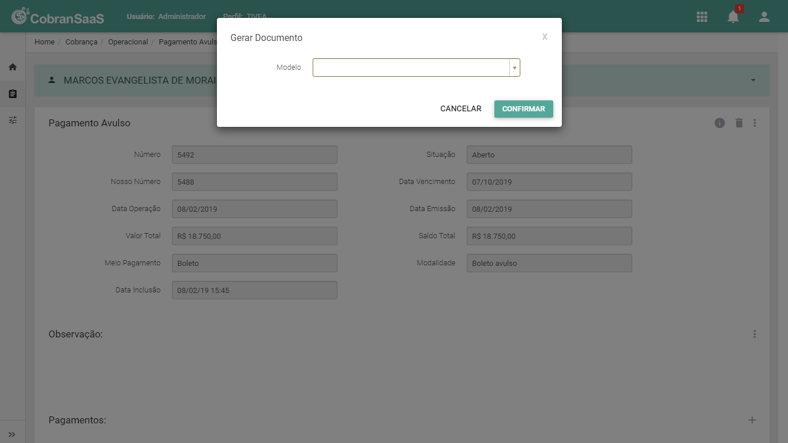Expand the customer panel arrow
This screenshot has height=443, width=788.
[x=753, y=80]
